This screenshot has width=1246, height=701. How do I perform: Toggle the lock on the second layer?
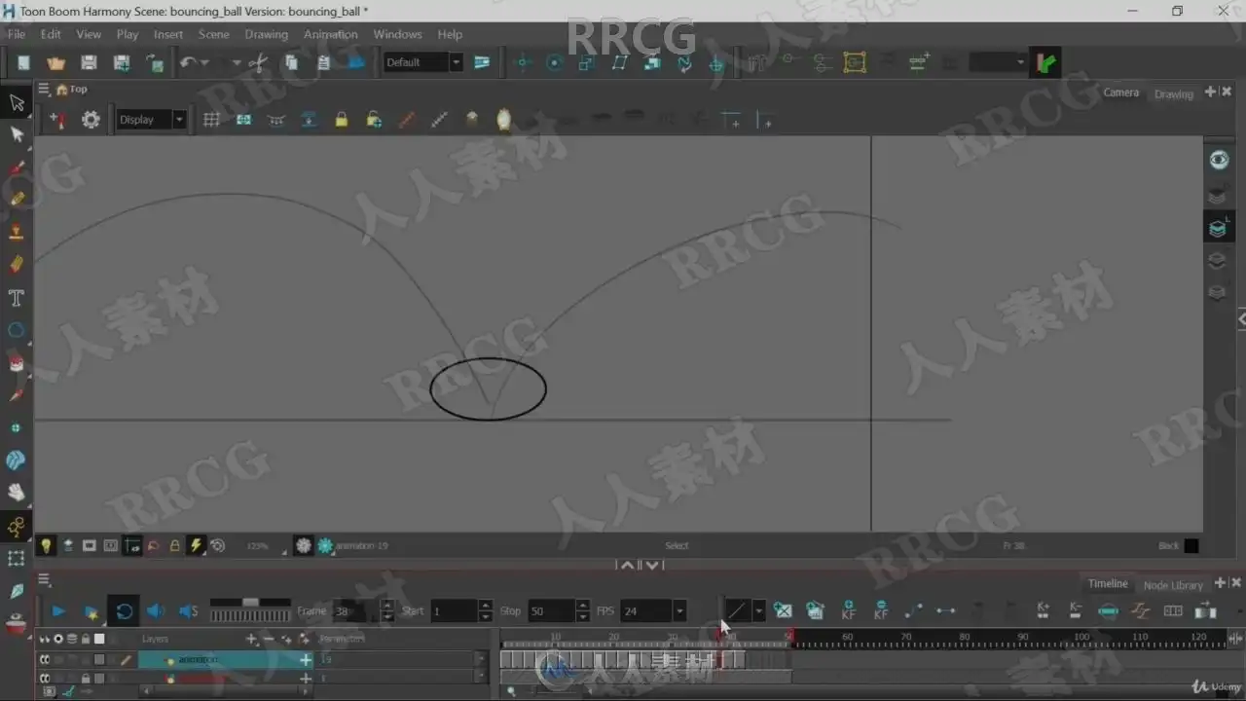tap(86, 678)
